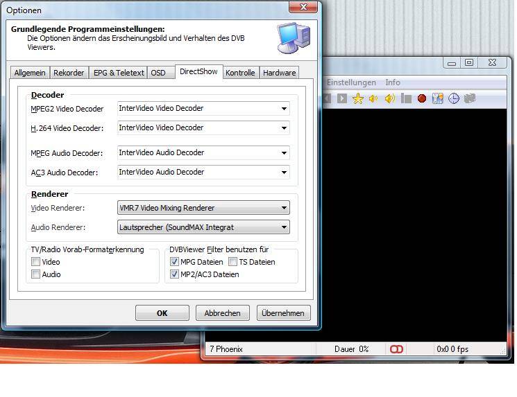Switch to the Allgemein tab
517x397 pixels.
[30, 73]
